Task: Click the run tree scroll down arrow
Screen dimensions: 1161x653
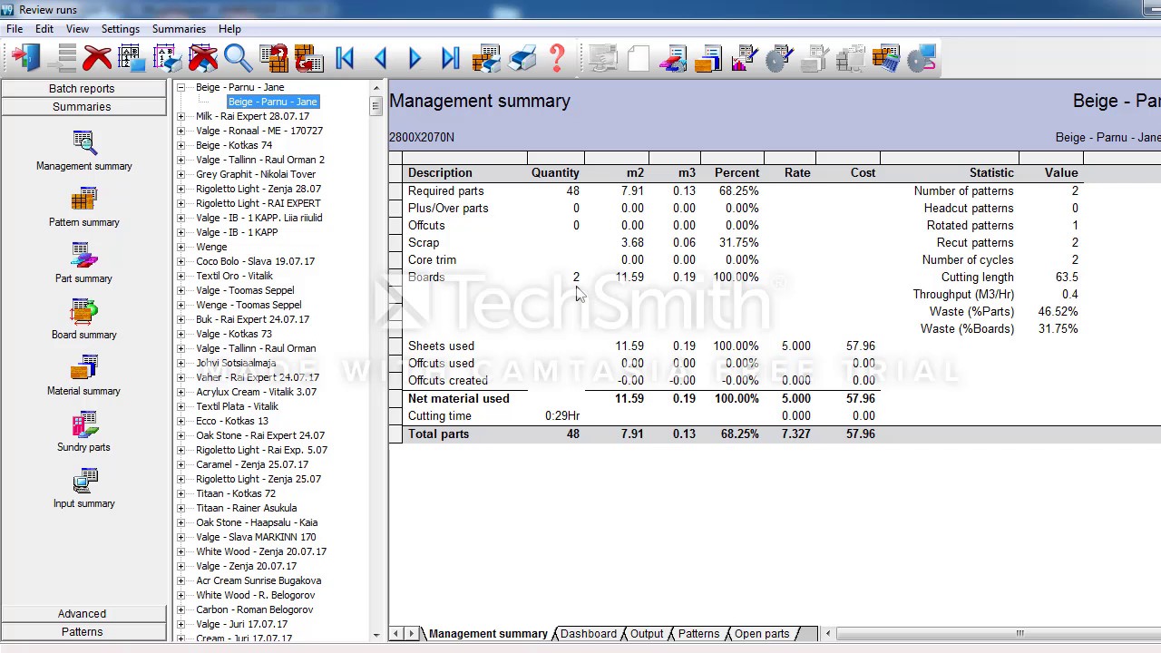Action: point(376,635)
